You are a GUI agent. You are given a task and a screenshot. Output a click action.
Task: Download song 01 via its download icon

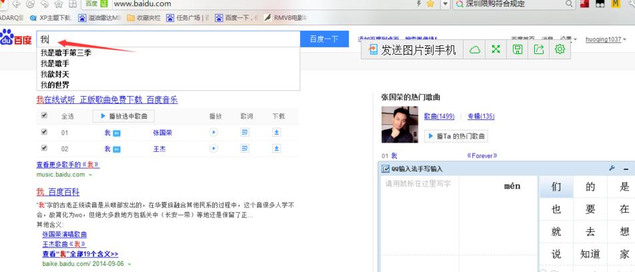[277, 133]
